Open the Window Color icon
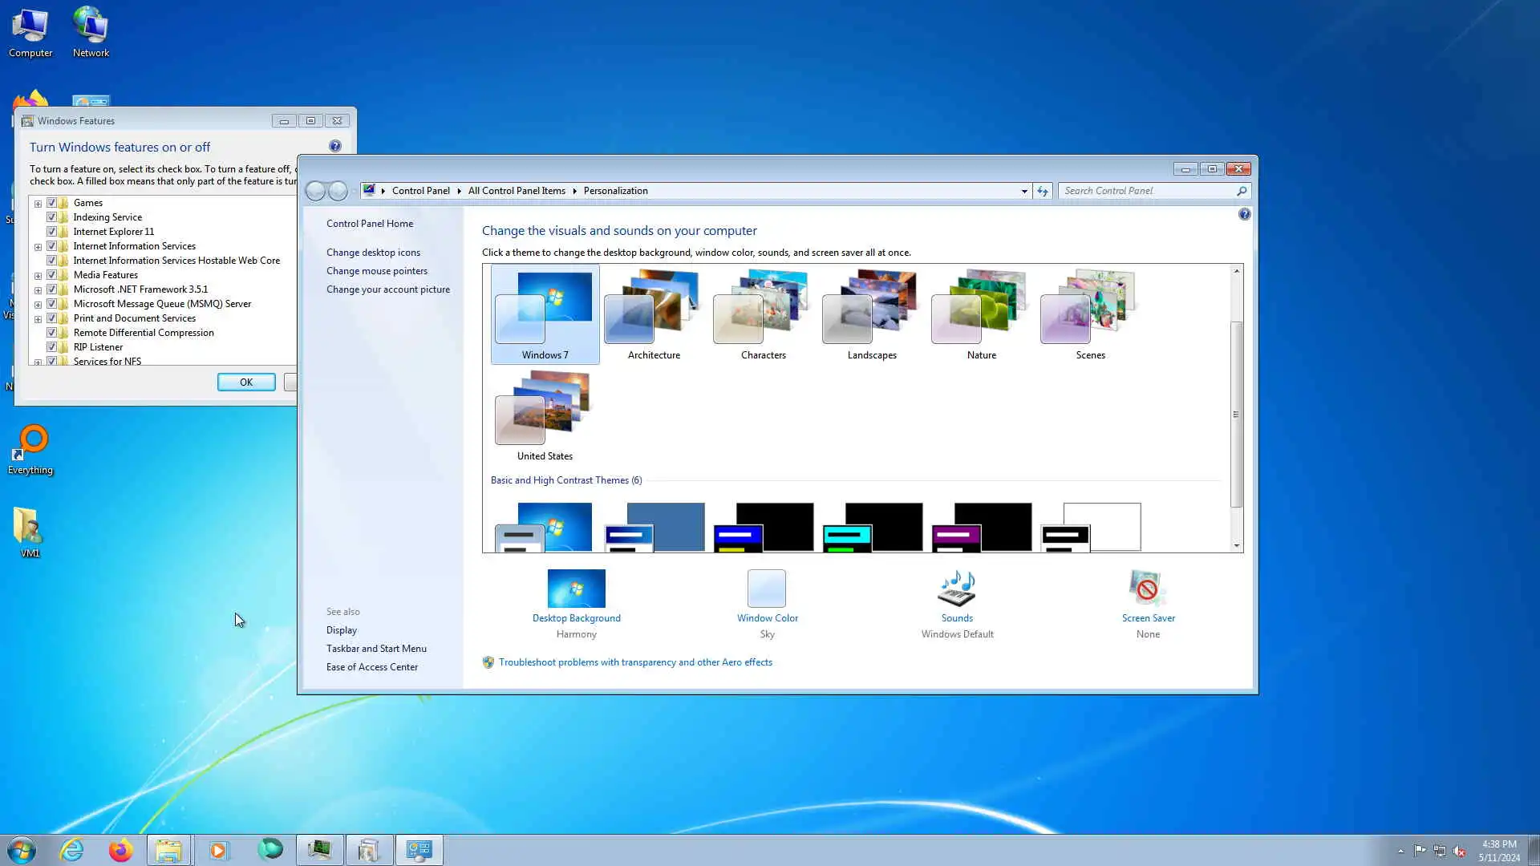This screenshot has width=1540, height=866. 767,589
